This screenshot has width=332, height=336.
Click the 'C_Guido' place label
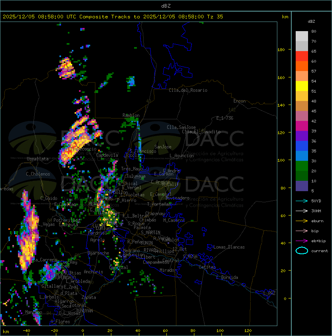click(49, 198)
